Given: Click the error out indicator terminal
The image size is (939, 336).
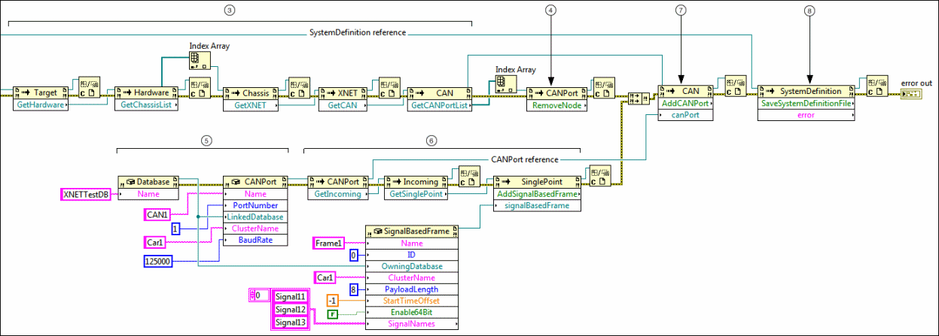Looking at the screenshot, I should click(x=911, y=94).
